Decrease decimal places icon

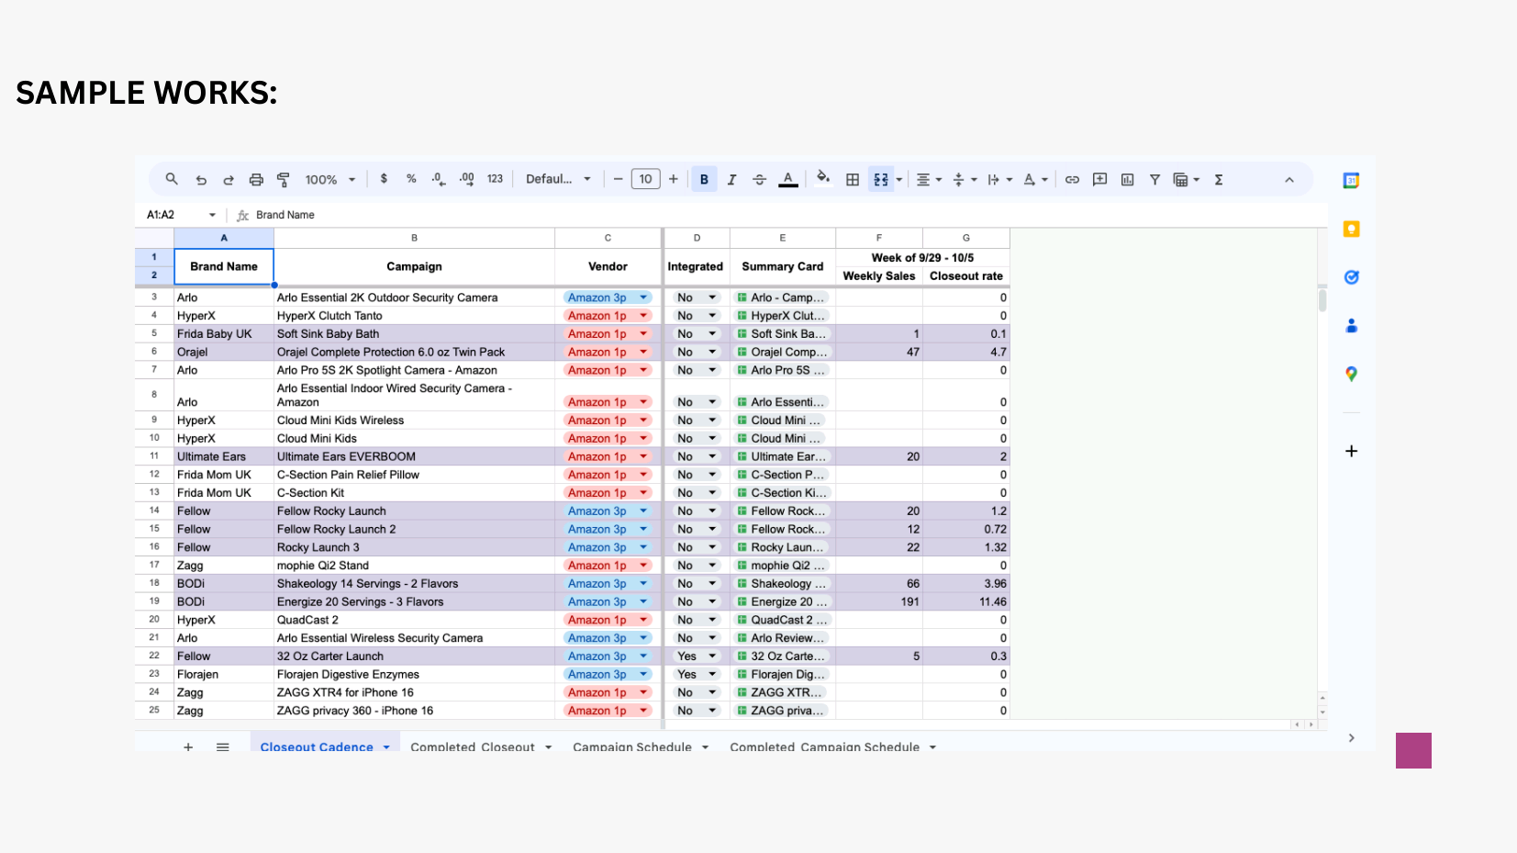point(439,179)
